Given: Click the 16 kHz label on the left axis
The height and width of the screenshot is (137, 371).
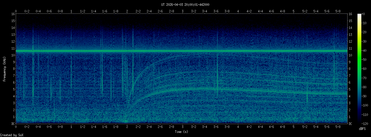Looking at the screenshot, I should pos(13,14).
